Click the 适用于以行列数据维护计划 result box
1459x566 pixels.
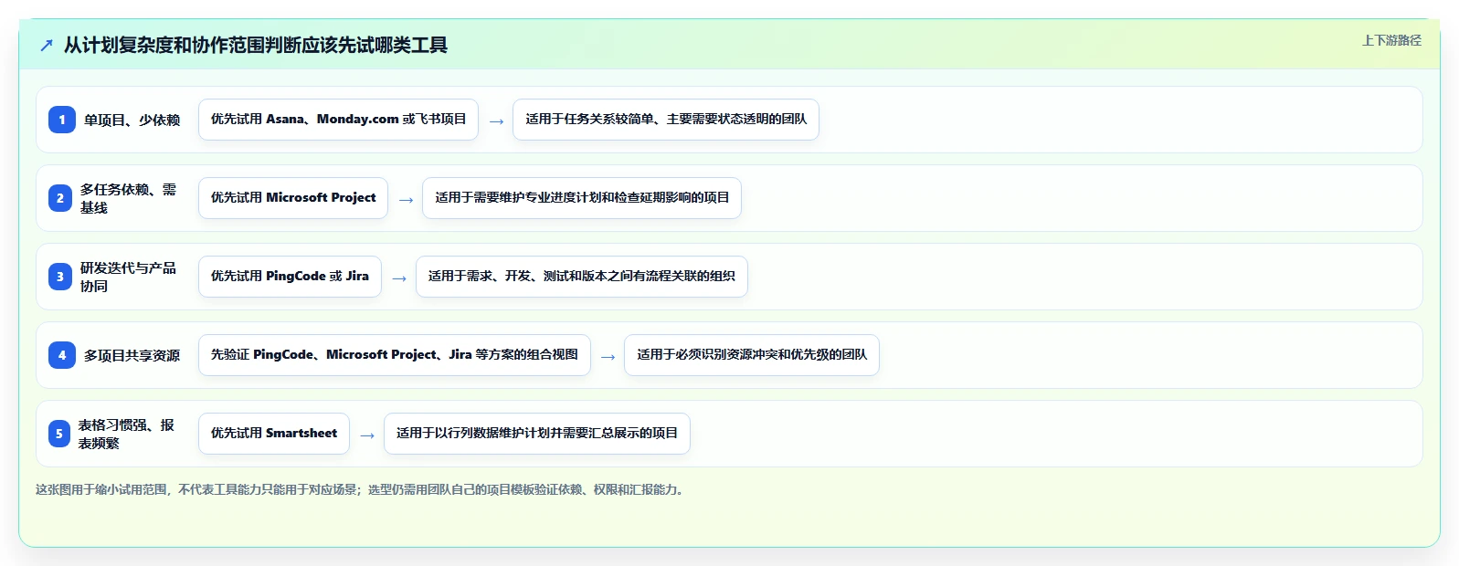point(537,434)
